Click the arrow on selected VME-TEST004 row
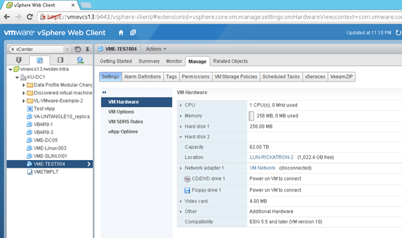 pyautogui.click(x=89, y=164)
